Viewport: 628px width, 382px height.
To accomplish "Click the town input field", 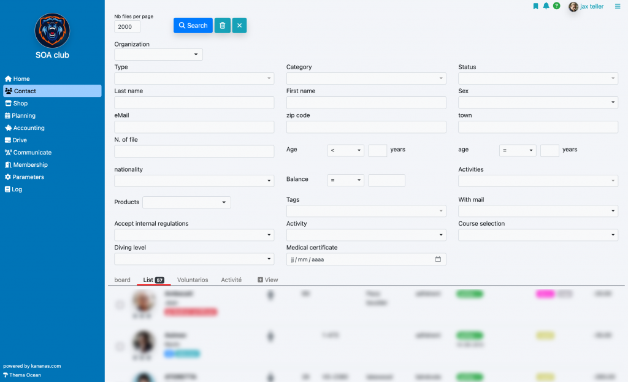I will coord(538,127).
